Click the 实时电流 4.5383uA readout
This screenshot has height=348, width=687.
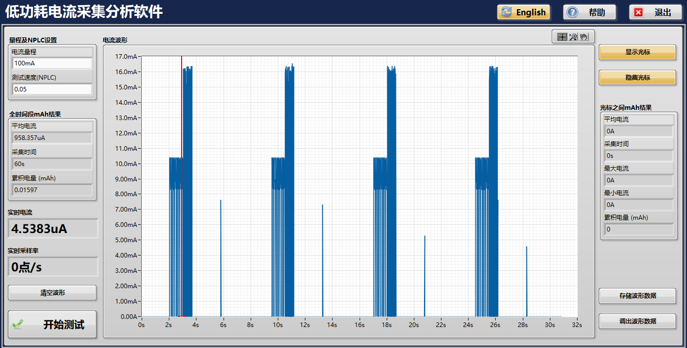click(x=52, y=229)
